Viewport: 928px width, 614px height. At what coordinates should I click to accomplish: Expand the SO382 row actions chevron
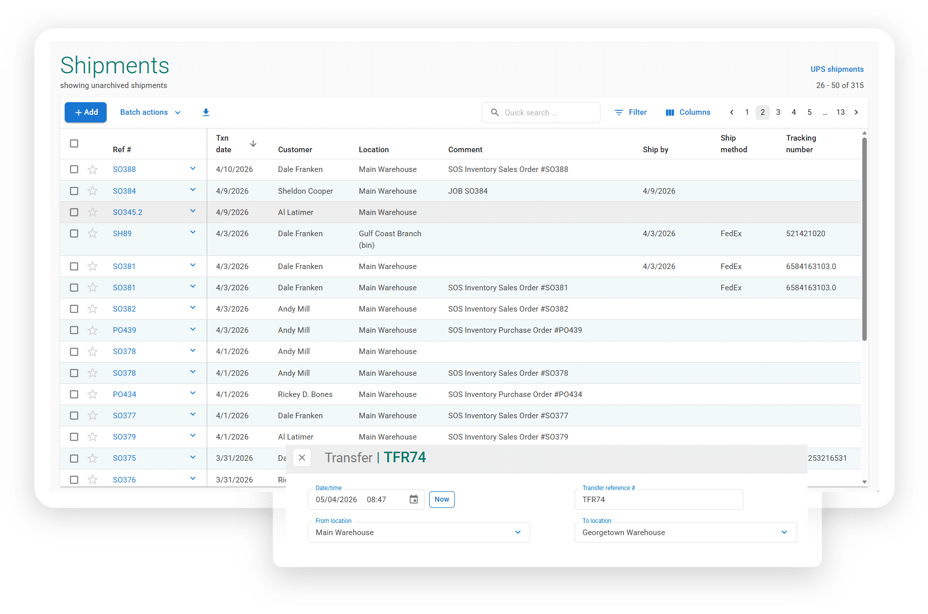pos(193,308)
